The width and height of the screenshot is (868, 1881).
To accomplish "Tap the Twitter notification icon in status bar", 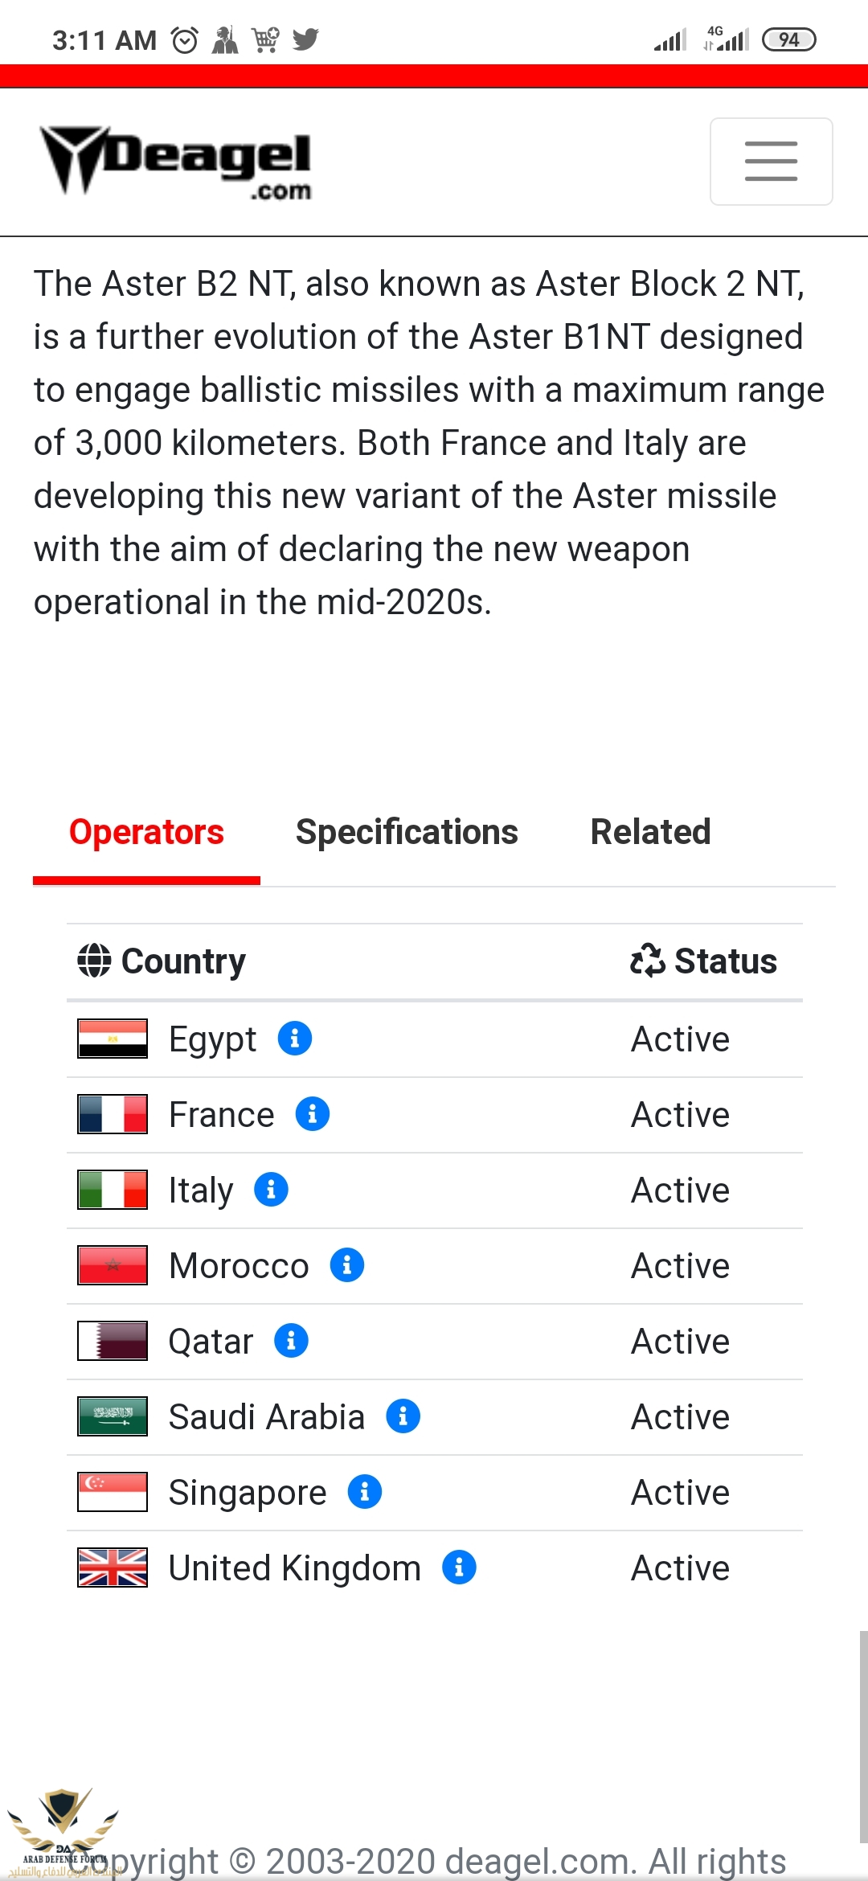I will [x=306, y=39].
